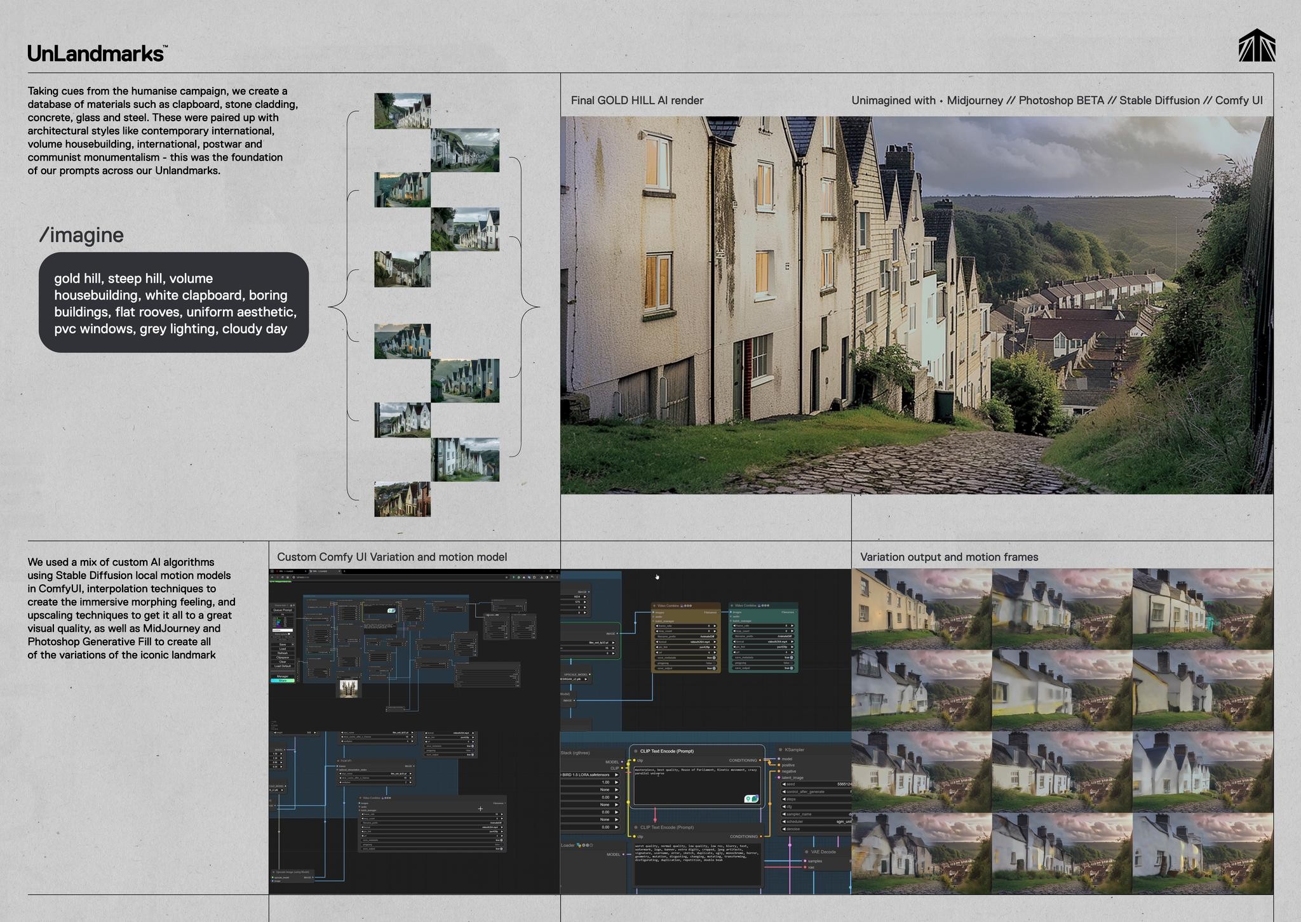Screen dimensions: 1301x922
Task: Click the negative prompt text box starting worst quality
Action: pyautogui.click(x=698, y=864)
